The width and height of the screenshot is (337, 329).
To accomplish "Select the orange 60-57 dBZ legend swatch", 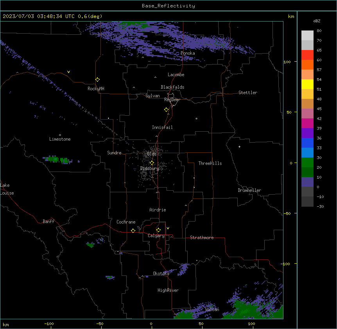I will [x=307, y=64].
